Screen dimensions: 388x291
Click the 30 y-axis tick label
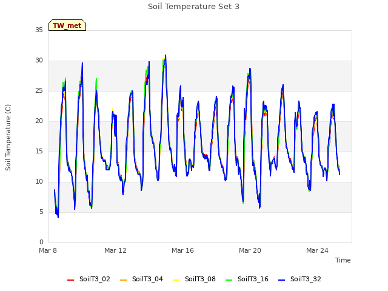[39, 61]
